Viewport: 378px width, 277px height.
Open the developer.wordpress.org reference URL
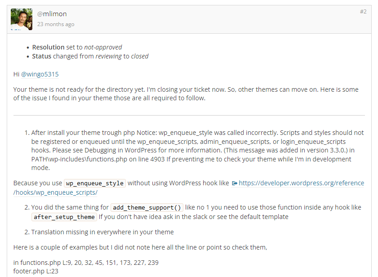[x=189, y=188]
